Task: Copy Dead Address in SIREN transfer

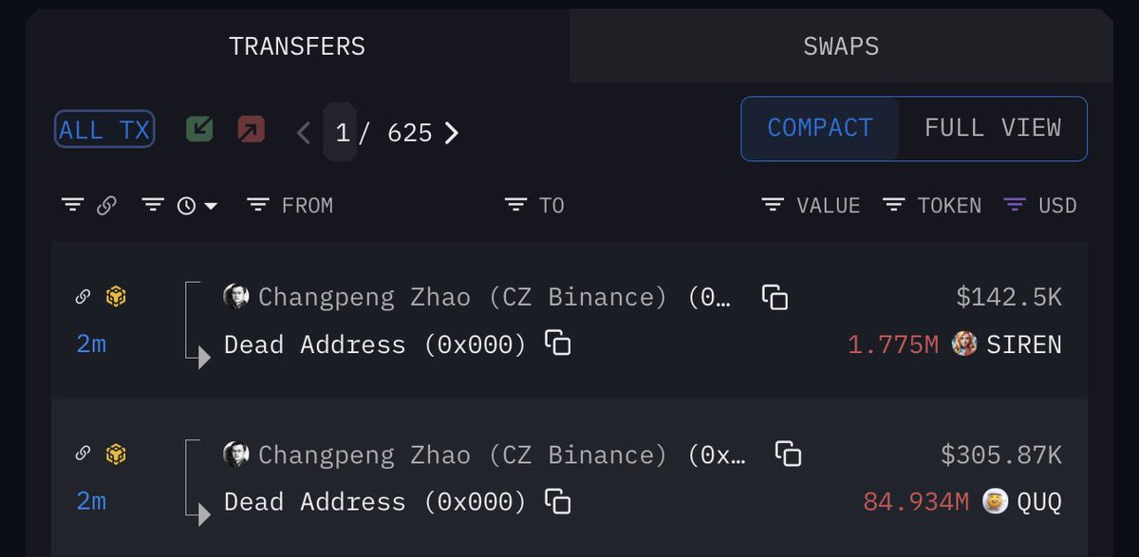Action: pyautogui.click(x=558, y=343)
